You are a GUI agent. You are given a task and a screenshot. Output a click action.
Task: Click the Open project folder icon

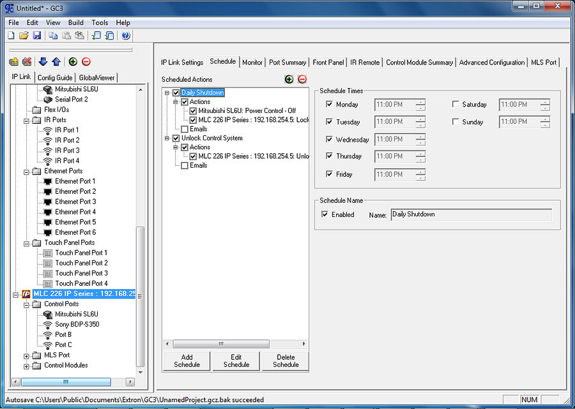click(x=24, y=36)
